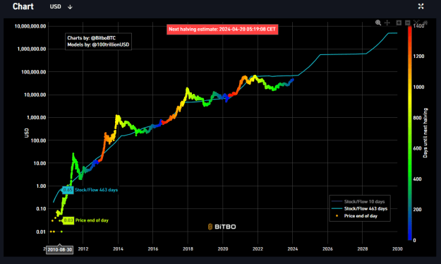This screenshot has height=264, width=441.
Task: Click the autoscale icon in chart toolbar
Action: tap(416, 22)
